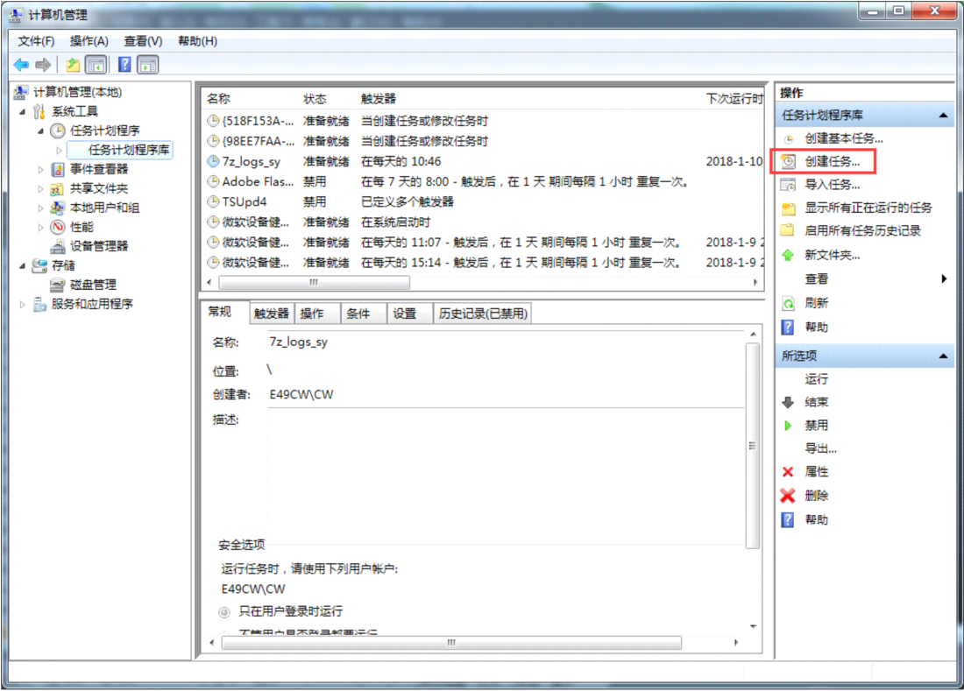Click the Up one level toolbar icon
The image size is (964, 691).
(73, 65)
